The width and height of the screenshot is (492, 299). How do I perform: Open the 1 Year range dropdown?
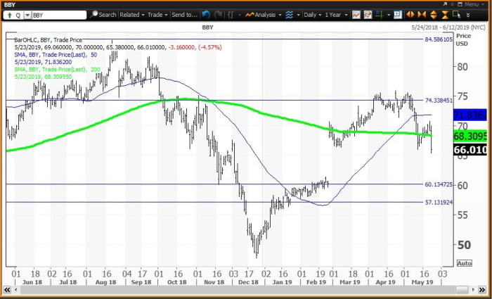tap(336, 15)
